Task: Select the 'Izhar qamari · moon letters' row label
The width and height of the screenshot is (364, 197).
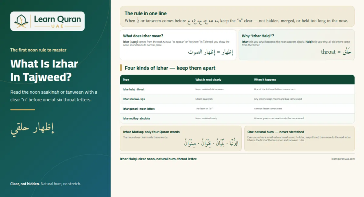Action: coord(139,109)
